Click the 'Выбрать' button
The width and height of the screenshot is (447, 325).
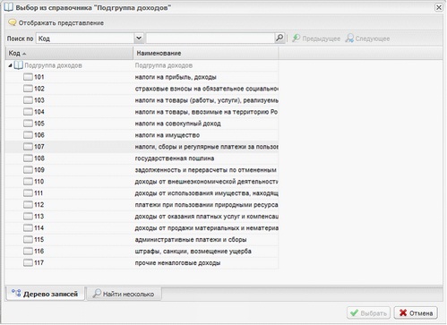pos(368,312)
